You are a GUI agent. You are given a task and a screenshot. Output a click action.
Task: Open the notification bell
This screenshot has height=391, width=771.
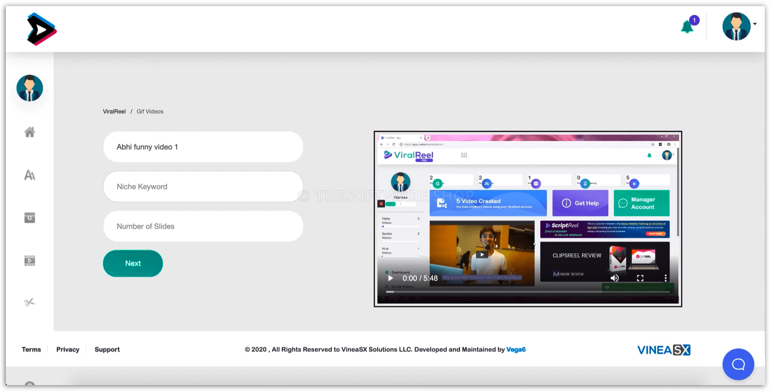click(x=687, y=26)
